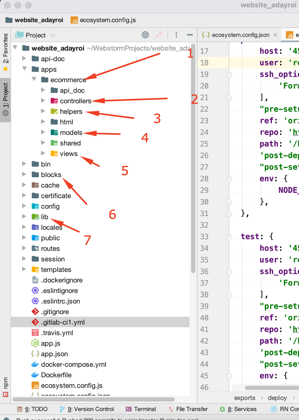
Task: Hide the Project panel with minus icon
Action: point(190,35)
